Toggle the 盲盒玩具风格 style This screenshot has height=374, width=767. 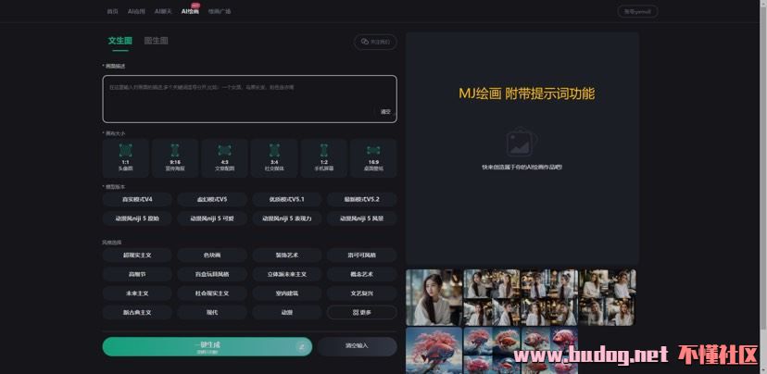pyautogui.click(x=212, y=274)
